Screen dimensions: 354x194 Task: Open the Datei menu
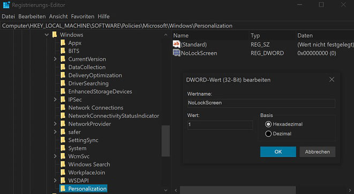[x=9, y=17]
